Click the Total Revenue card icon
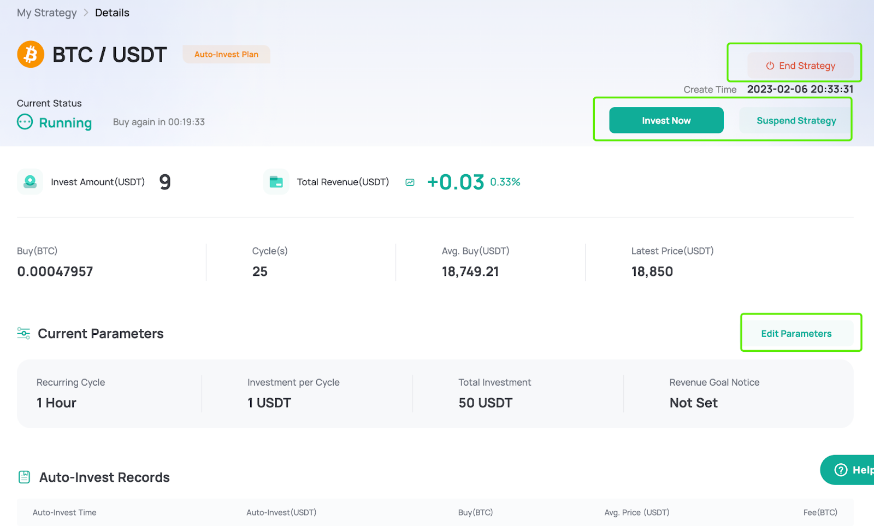This screenshot has height=526, width=874. point(276,182)
